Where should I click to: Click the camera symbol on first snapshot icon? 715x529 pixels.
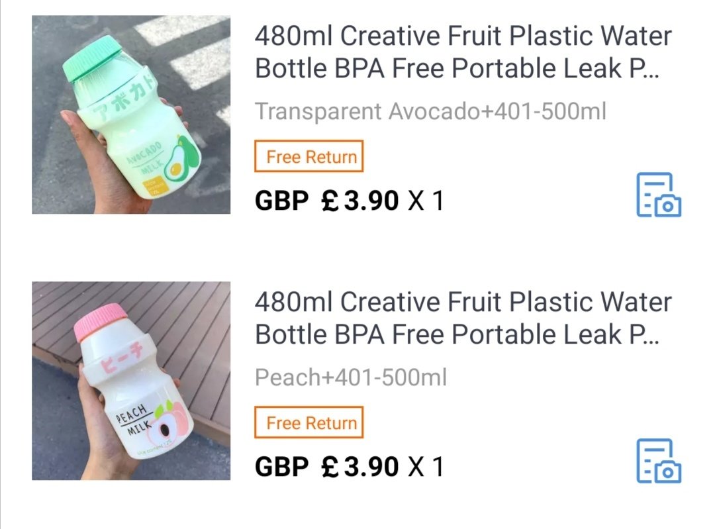[668, 206]
